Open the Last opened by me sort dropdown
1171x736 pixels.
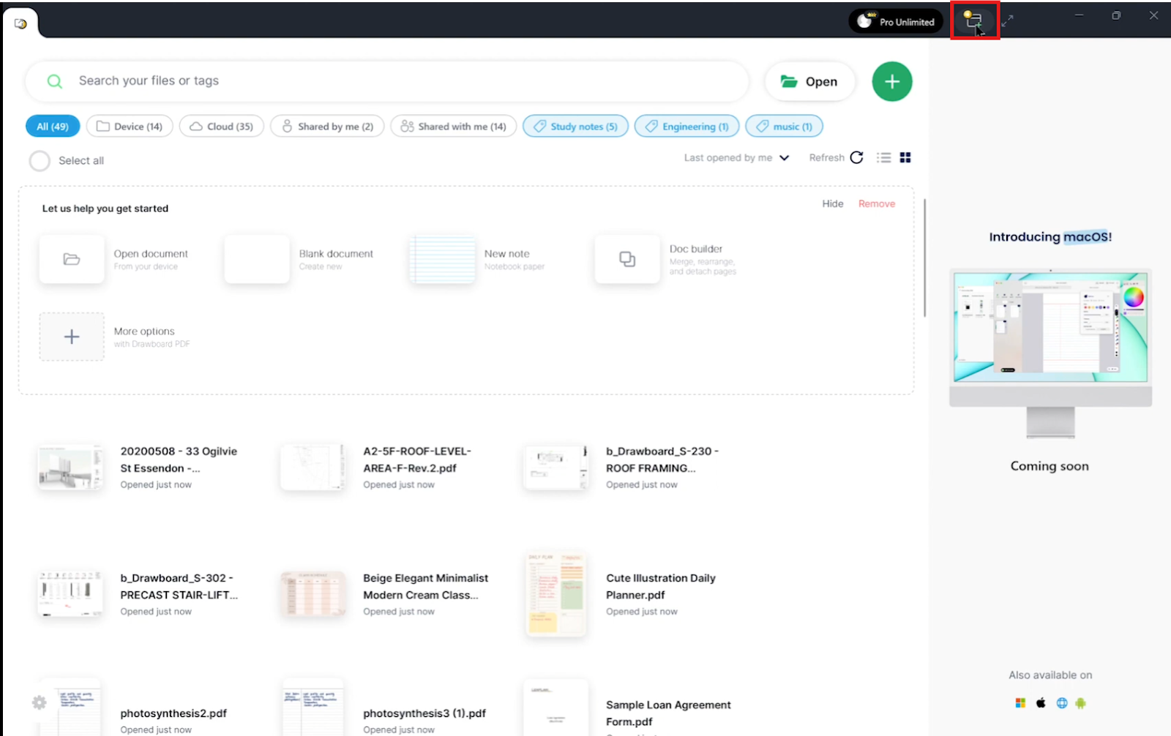pos(736,158)
